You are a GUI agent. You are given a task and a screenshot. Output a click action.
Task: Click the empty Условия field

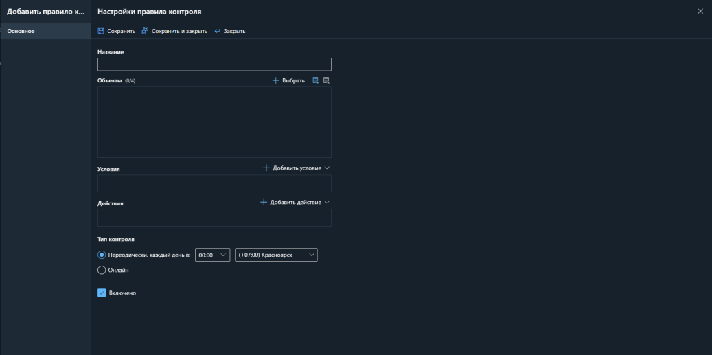(214, 183)
